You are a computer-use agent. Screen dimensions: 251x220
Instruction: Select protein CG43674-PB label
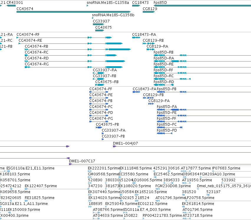point(101,101)
